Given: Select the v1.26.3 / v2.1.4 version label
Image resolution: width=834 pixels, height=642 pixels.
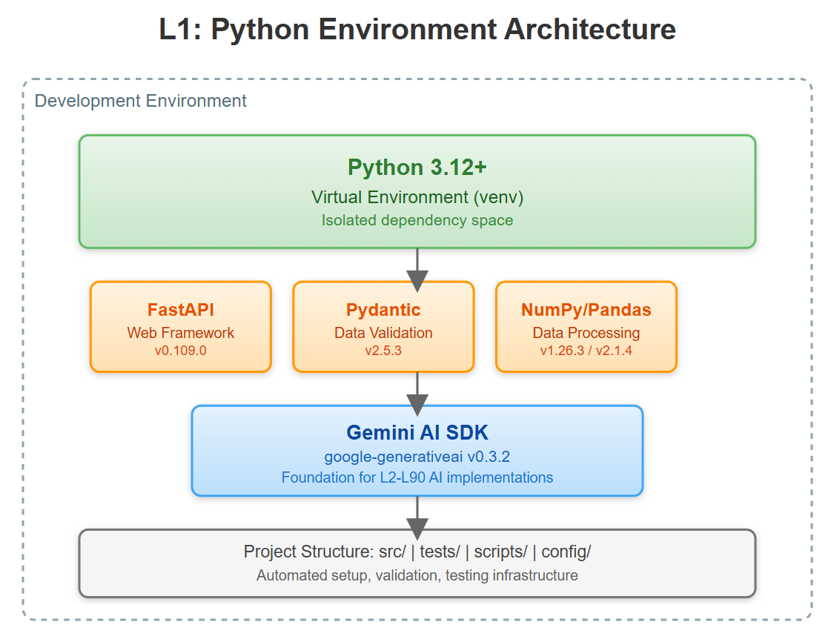Looking at the screenshot, I should click(x=586, y=351).
